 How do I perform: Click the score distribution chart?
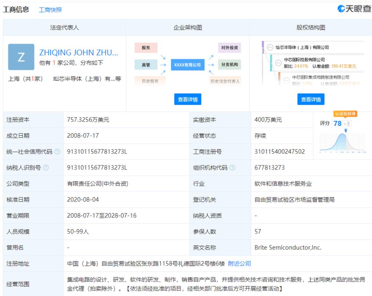tap(342, 141)
